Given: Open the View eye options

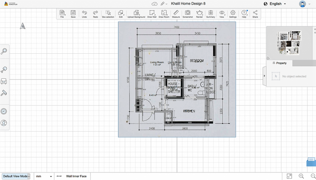Looking at the screenshot, I should (x=222, y=14).
